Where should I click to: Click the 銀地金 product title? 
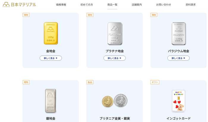[51, 118]
